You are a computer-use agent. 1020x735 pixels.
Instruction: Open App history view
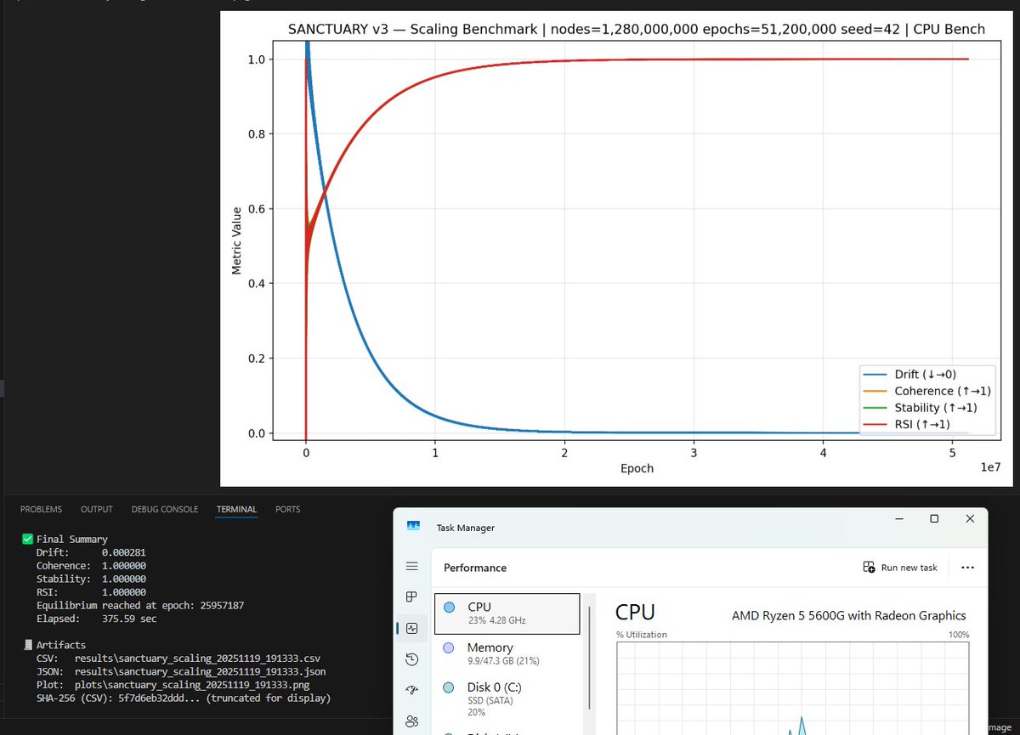[411, 659]
